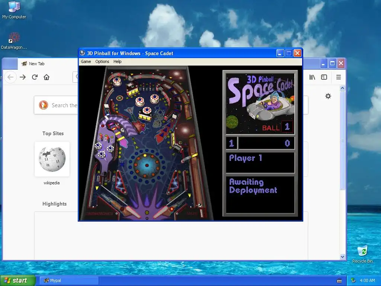Image resolution: width=381 pixels, height=286 pixels.
Task: Click the score display showing 0
Action: point(266,143)
